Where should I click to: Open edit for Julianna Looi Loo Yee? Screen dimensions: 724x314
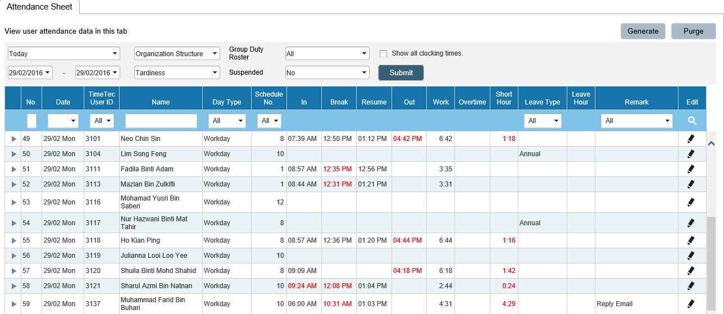(x=691, y=256)
